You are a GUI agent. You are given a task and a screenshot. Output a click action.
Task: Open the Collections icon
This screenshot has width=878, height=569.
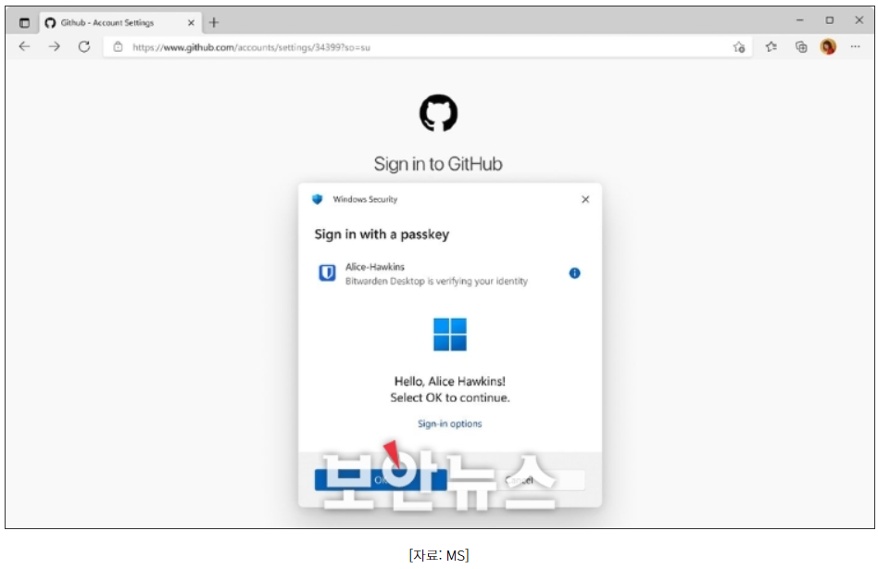point(801,47)
